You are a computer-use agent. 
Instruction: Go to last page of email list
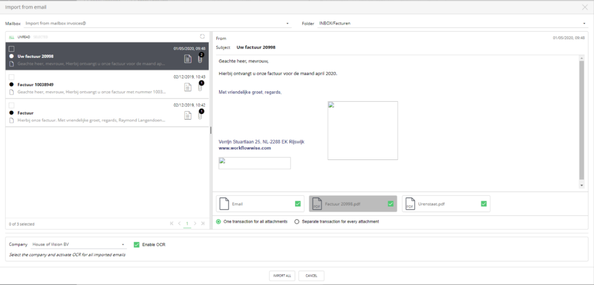point(203,224)
